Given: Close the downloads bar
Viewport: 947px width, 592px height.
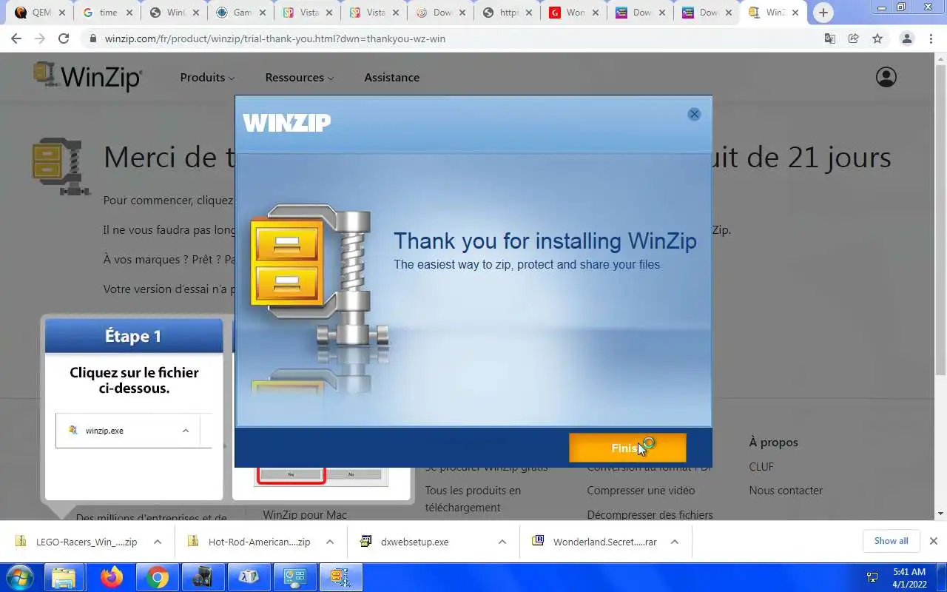Looking at the screenshot, I should pyautogui.click(x=934, y=541).
